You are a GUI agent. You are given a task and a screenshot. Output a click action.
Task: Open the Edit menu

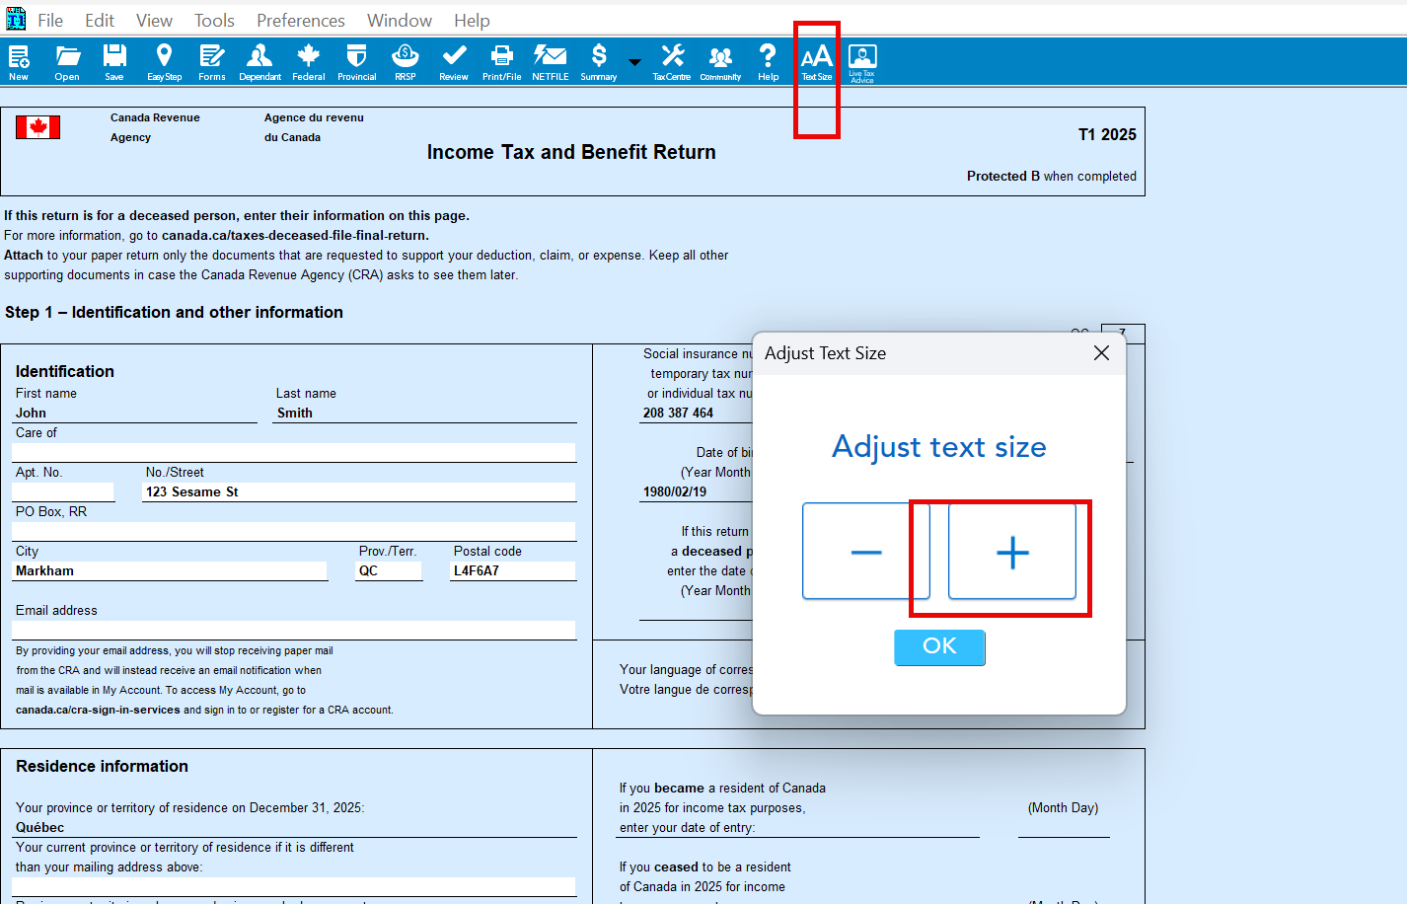[100, 21]
